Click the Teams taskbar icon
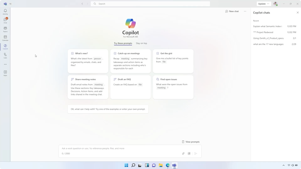The image size is (301, 169). pyautogui.click(x=174, y=165)
